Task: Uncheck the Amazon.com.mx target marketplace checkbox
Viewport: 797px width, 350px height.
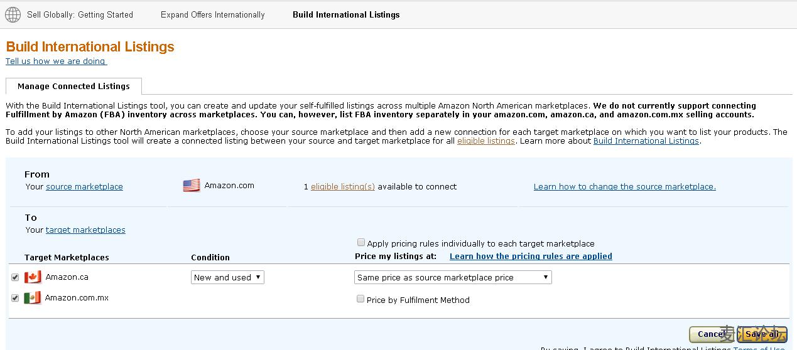Action: (x=15, y=298)
